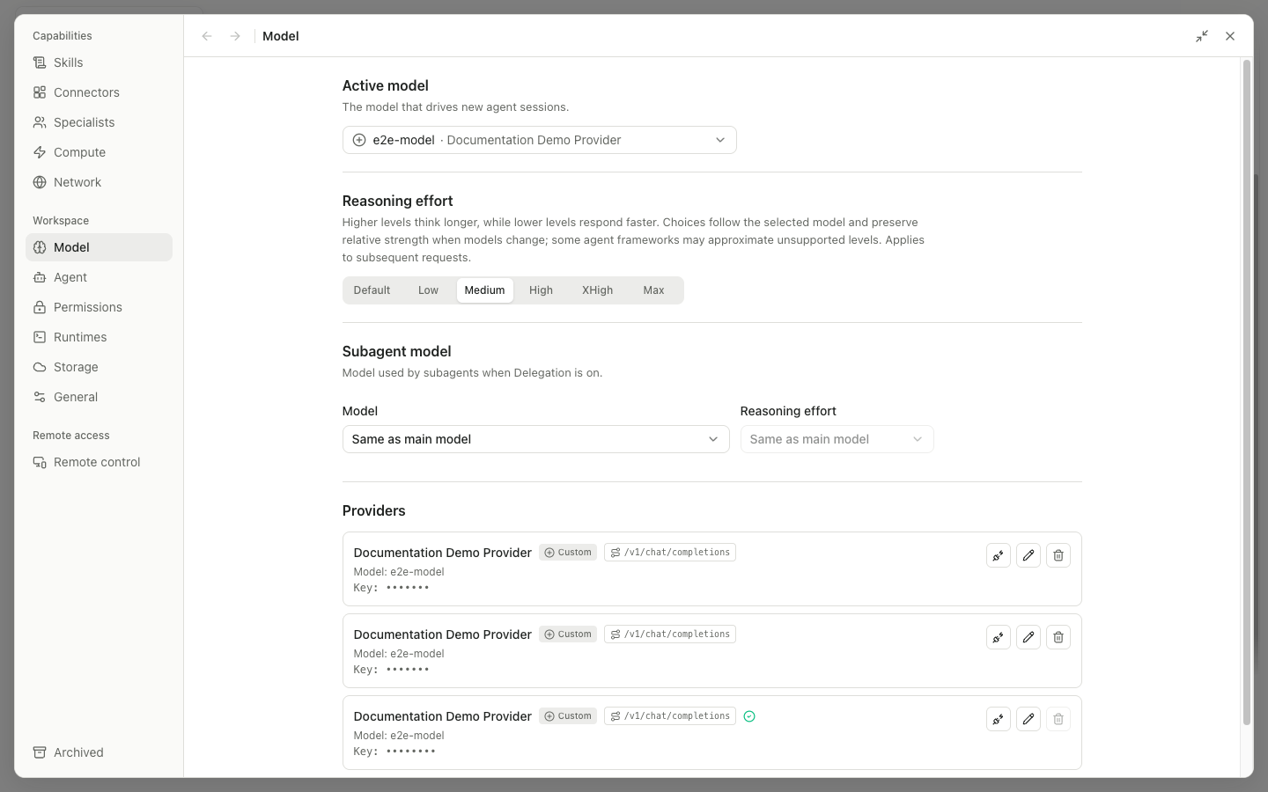
Task: Open the Active model dropdown
Action: point(539,140)
